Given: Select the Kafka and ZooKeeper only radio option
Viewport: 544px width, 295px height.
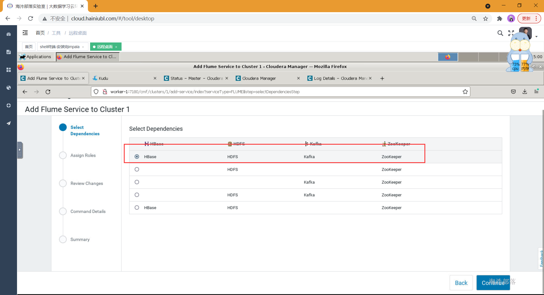Looking at the screenshot, I should (x=137, y=182).
